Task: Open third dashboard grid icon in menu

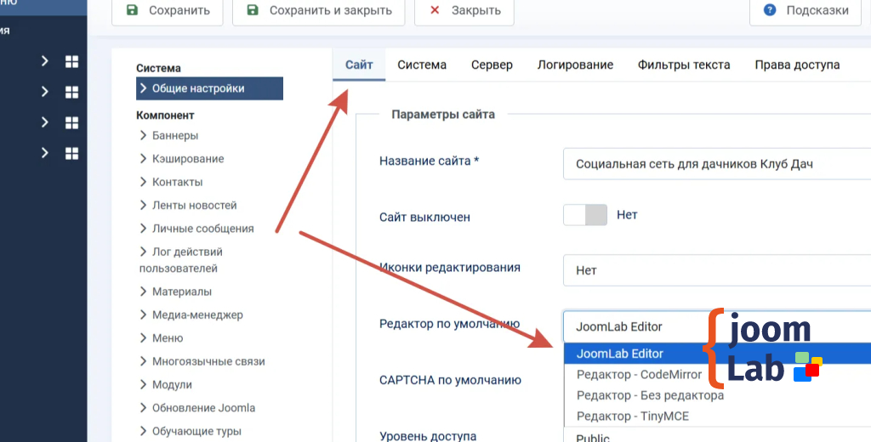Action: tap(71, 122)
